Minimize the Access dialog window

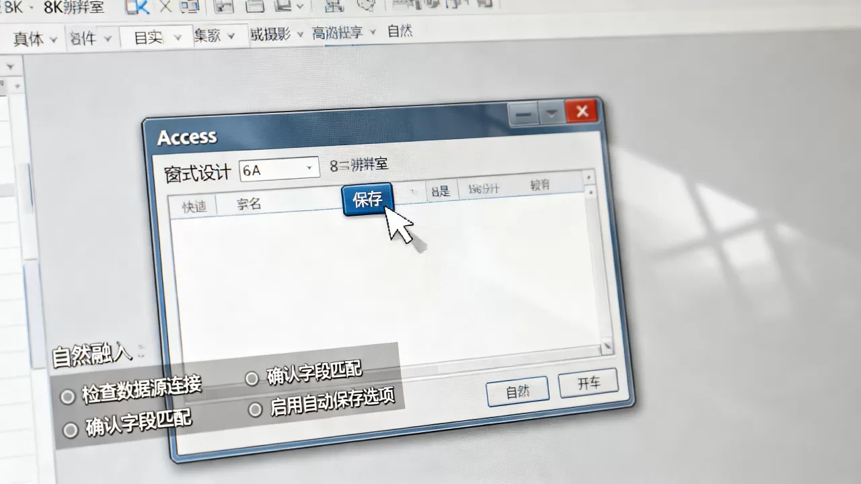tap(523, 116)
